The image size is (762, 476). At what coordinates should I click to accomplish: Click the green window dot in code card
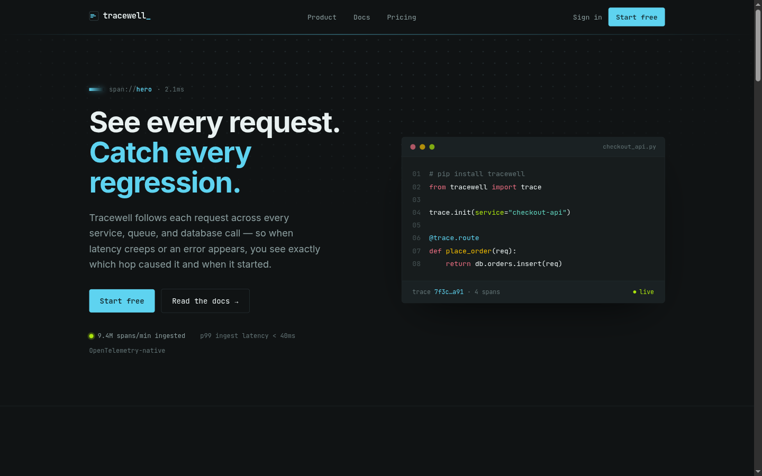(x=432, y=147)
